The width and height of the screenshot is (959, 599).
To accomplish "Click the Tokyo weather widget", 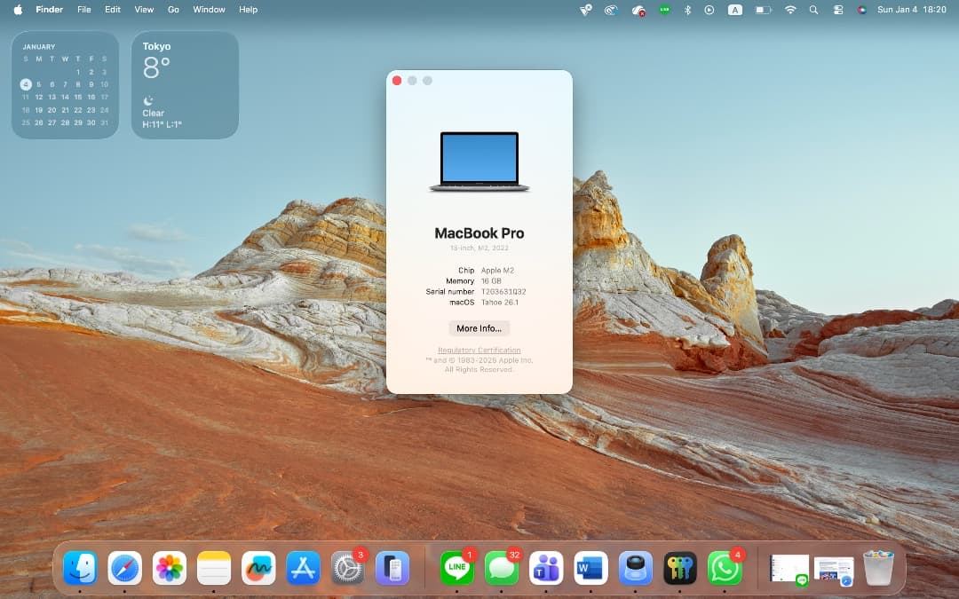I will point(185,84).
